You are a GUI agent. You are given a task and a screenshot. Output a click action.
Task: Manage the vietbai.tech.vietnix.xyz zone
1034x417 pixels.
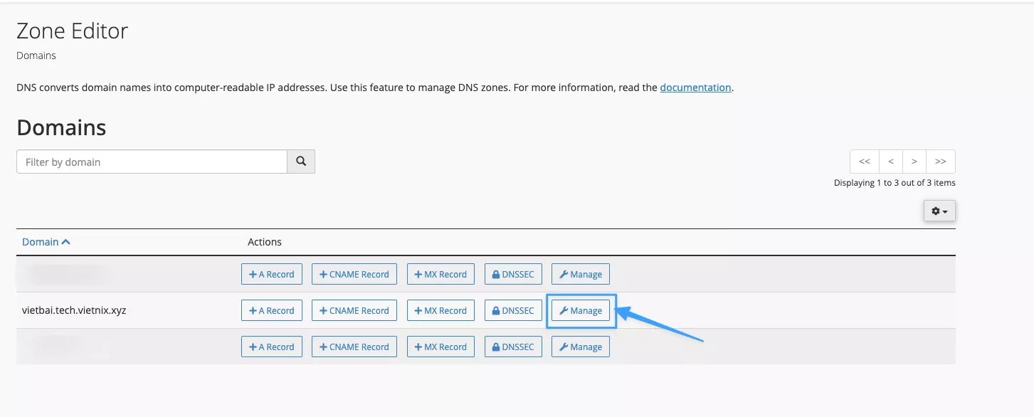(x=581, y=311)
